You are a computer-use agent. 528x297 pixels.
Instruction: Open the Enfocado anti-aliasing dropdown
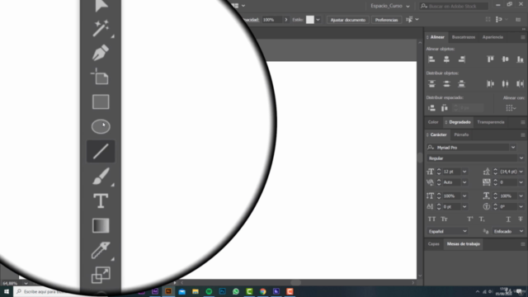(x=508, y=231)
